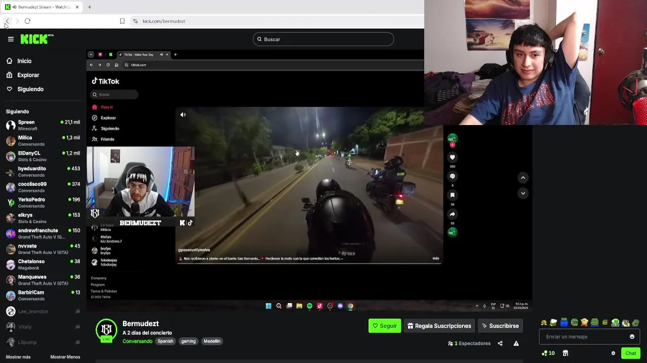The image size is (647, 363).
Task: Open offline channel Vitaly
Action: (43, 327)
